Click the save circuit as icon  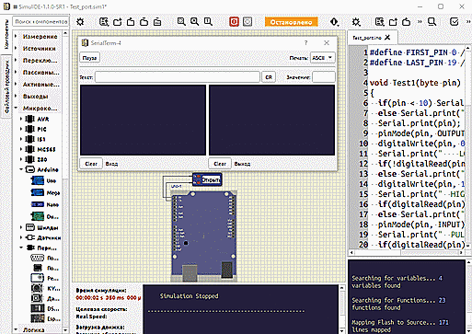tap(144, 22)
